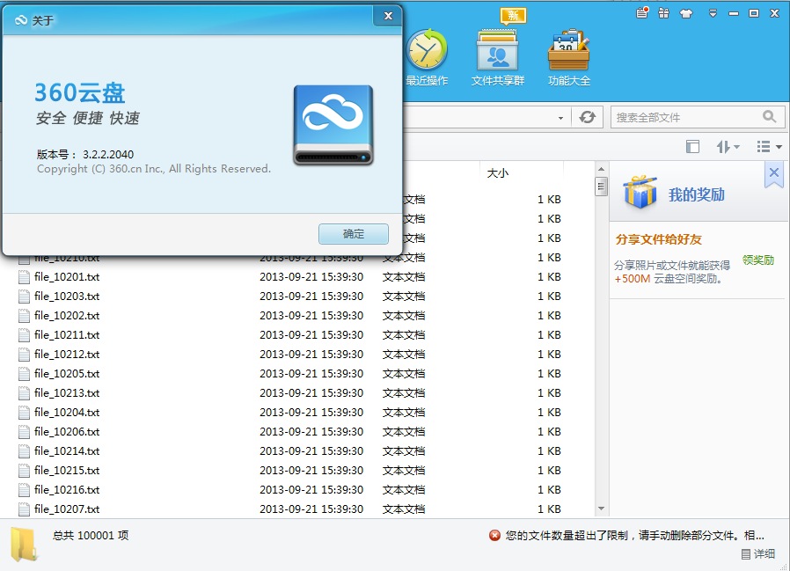Open 我的奖励 rewards heading
This screenshot has height=571, width=790.
(696, 194)
